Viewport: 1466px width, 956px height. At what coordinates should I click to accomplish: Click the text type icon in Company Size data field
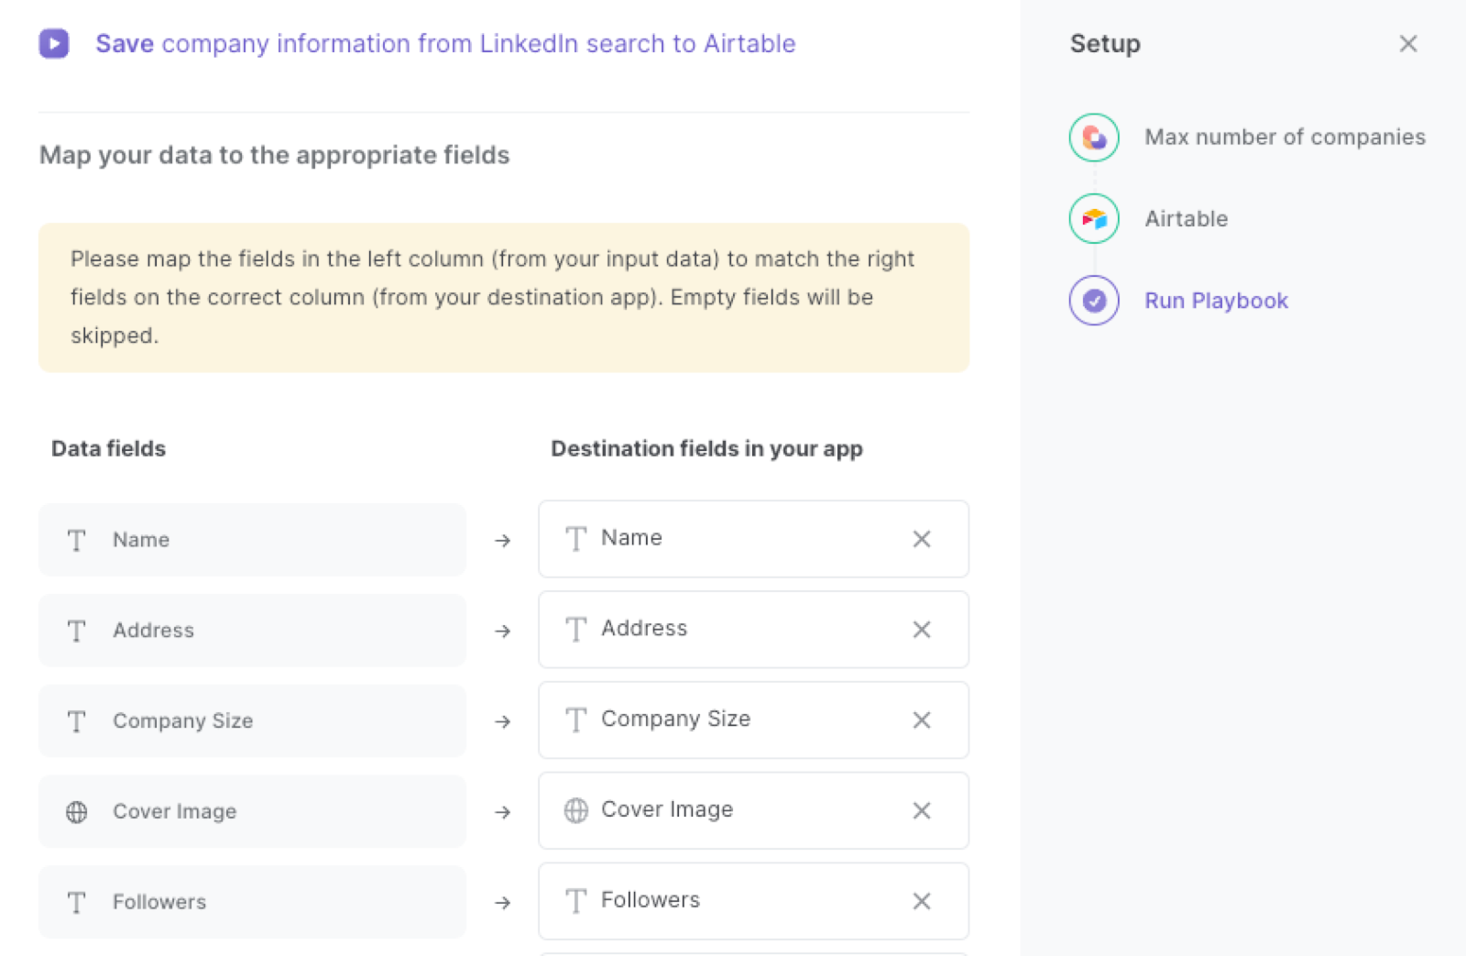(x=77, y=721)
